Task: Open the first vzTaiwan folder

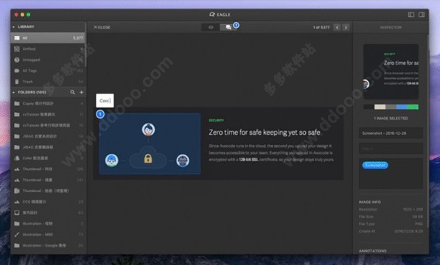Action: point(48,114)
